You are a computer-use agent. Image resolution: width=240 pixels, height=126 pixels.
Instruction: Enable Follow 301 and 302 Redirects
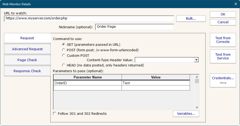point(54,114)
